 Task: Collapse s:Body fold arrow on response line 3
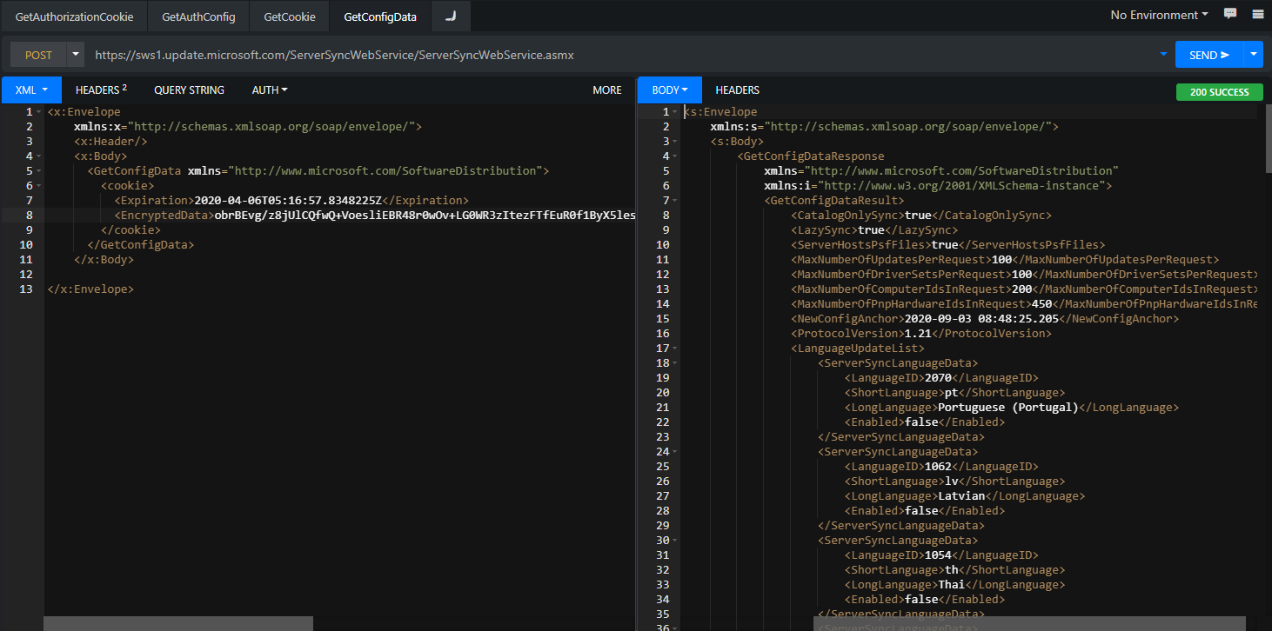[676, 142]
